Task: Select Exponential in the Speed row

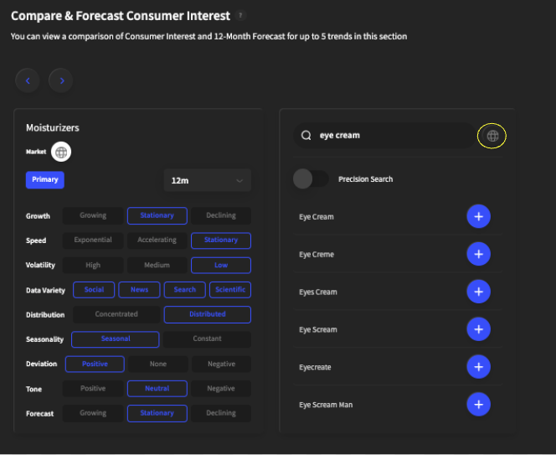Action: tap(93, 240)
